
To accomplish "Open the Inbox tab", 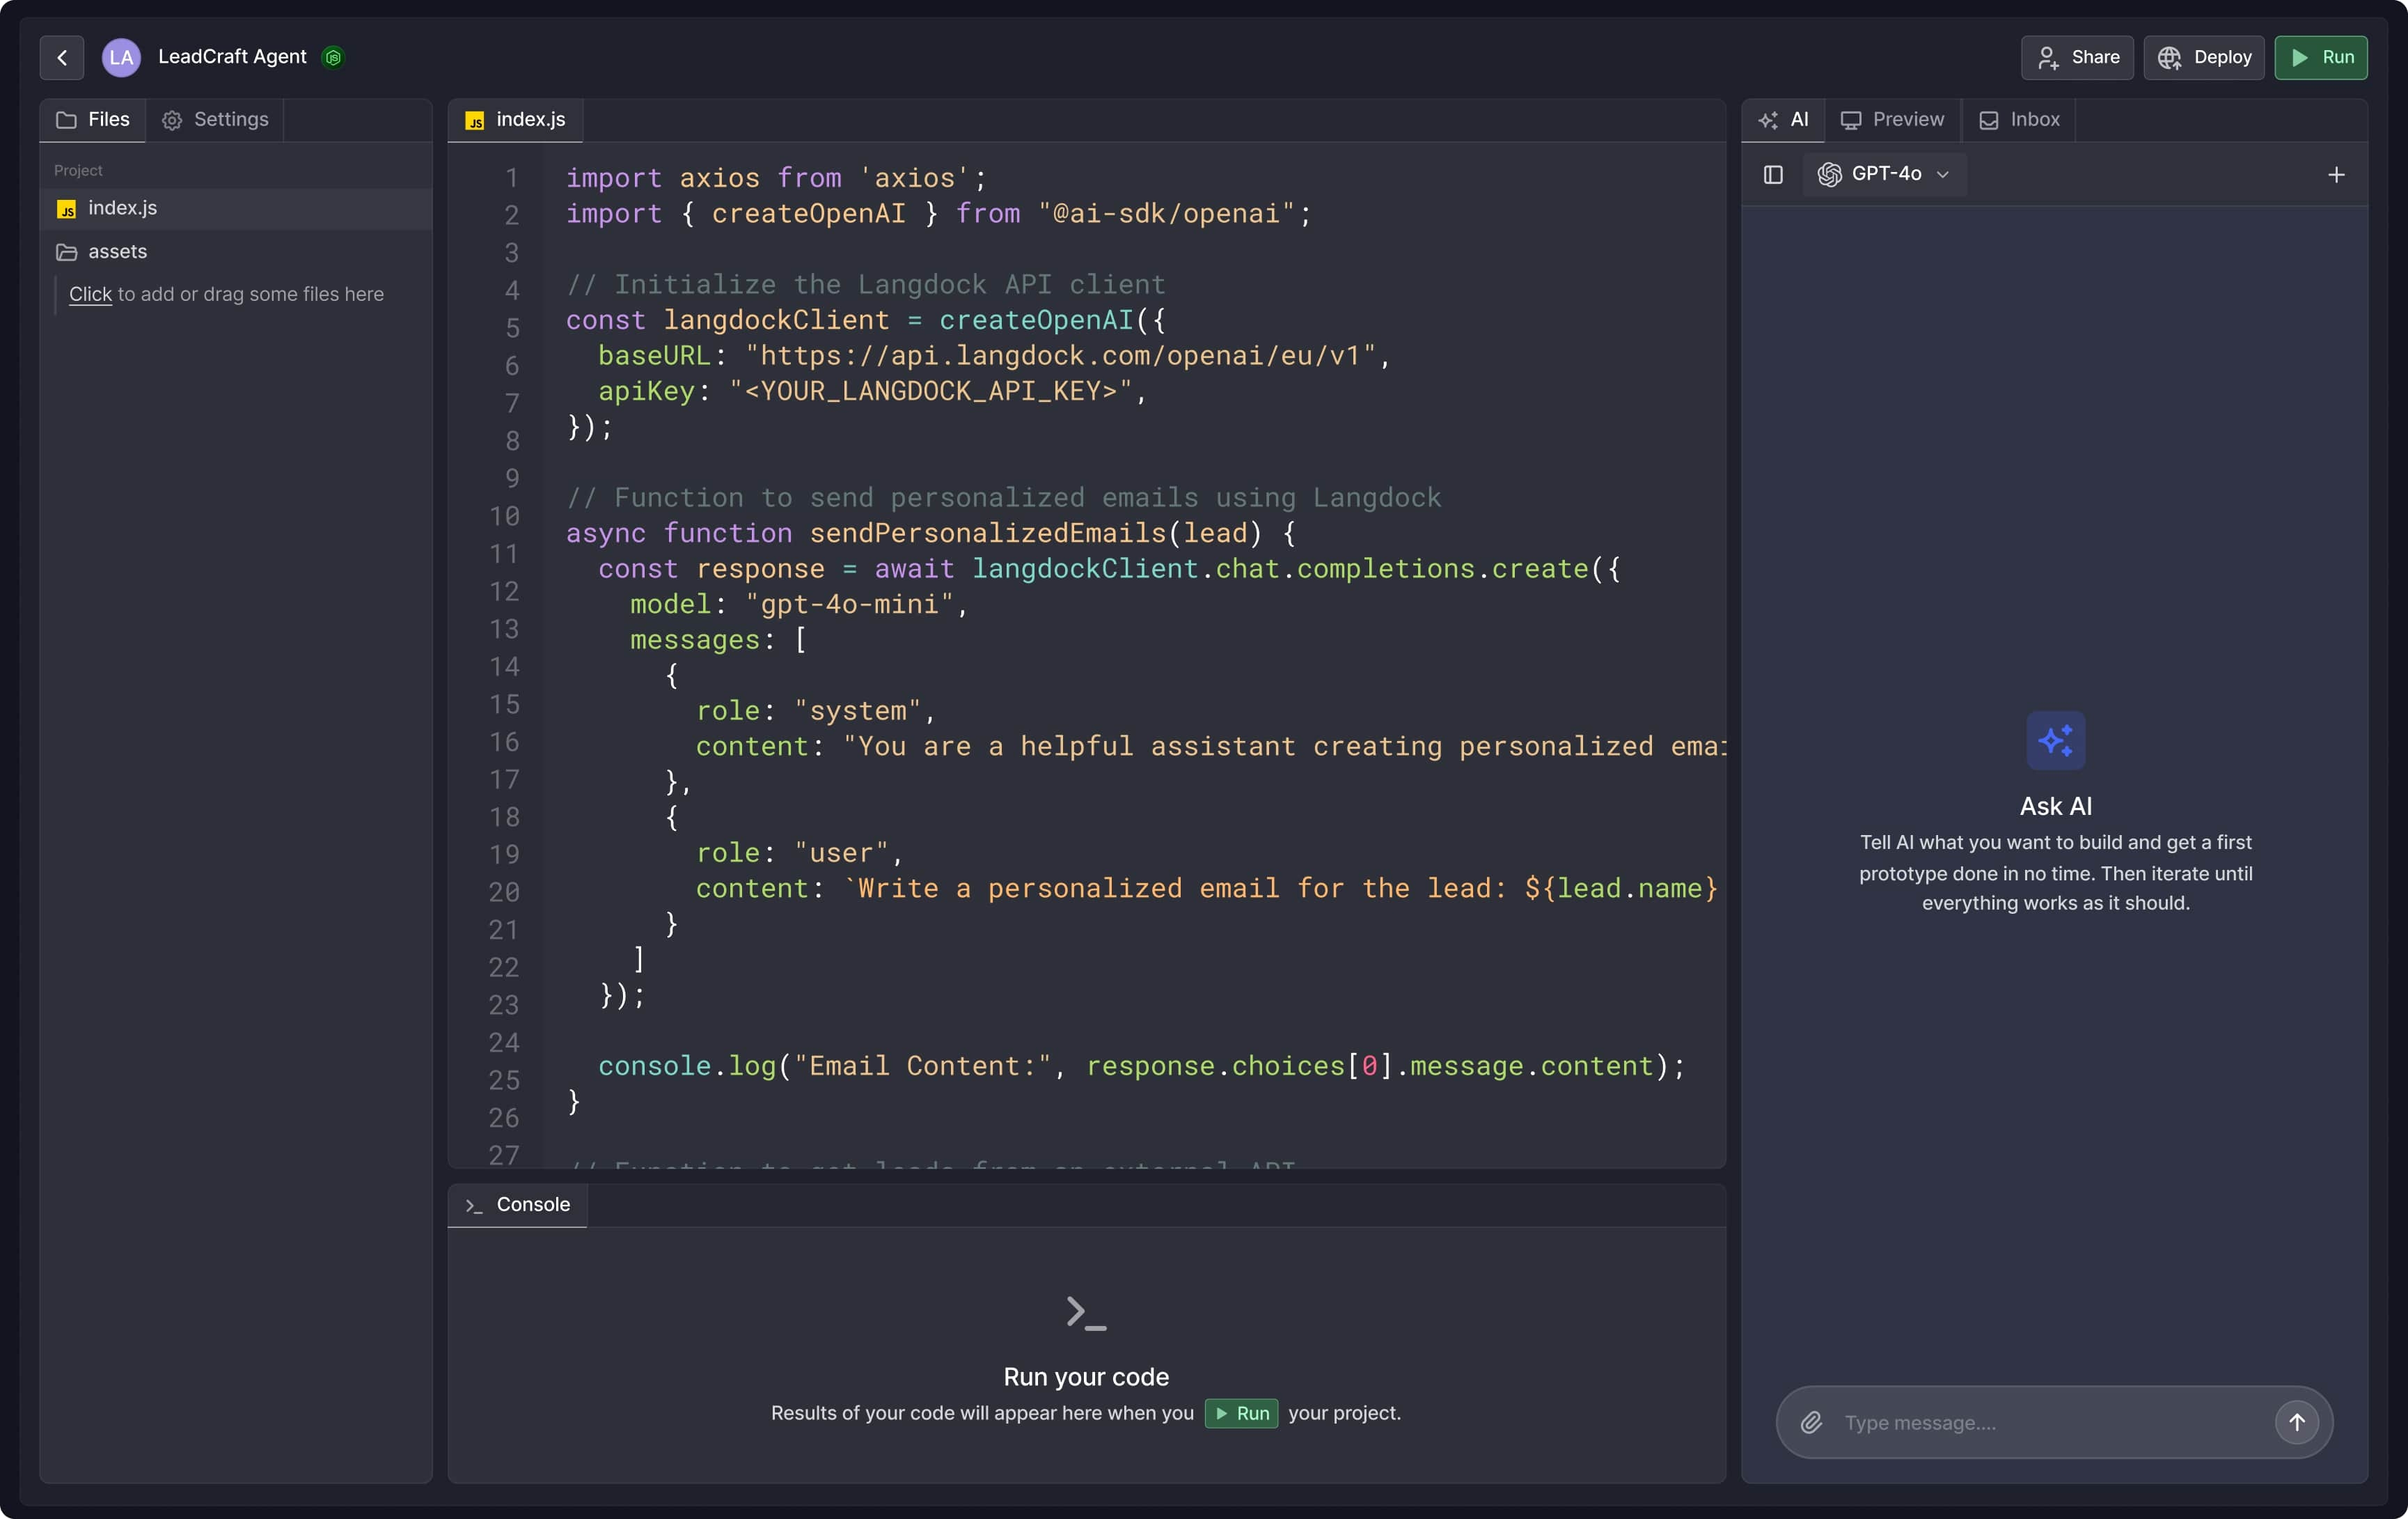I will (x=2019, y=120).
